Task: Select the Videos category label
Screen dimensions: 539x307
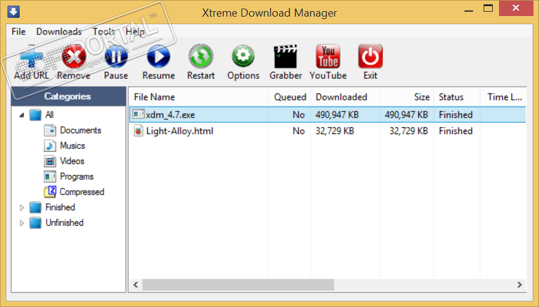Action: (x=72, y=161)
